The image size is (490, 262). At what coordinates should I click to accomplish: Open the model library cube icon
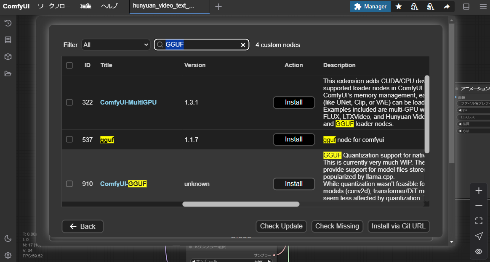(x=8, y=57)
